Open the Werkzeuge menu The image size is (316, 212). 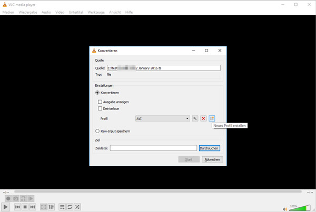click(96, 12)
